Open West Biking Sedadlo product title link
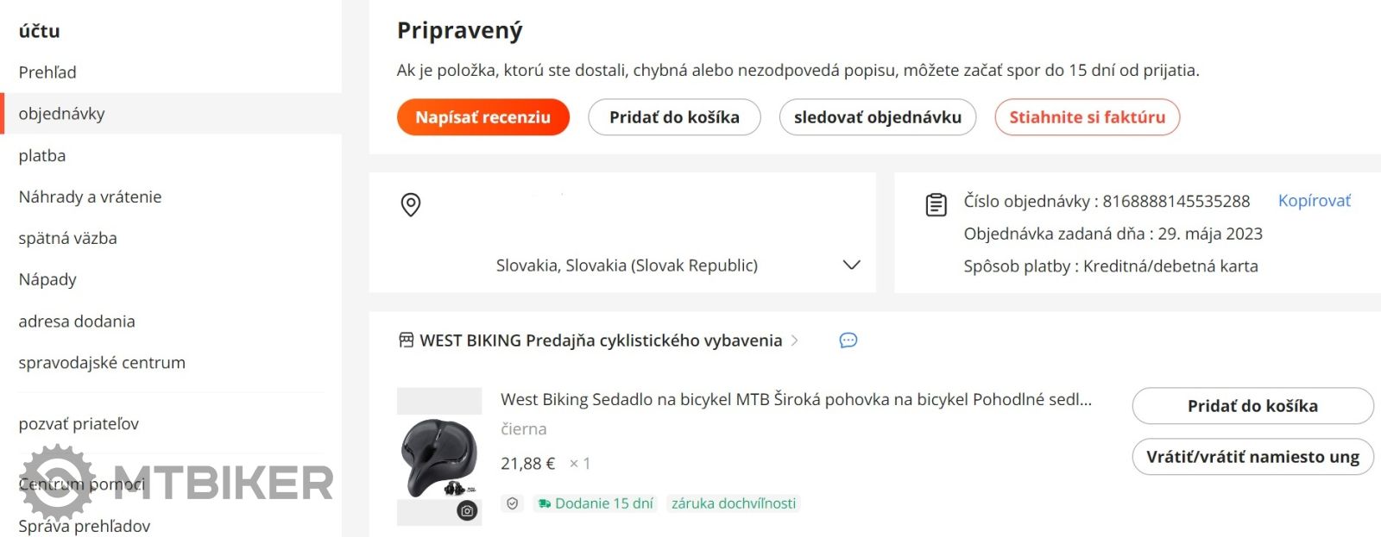This screenshot has width=1381, height=537. 796,399
